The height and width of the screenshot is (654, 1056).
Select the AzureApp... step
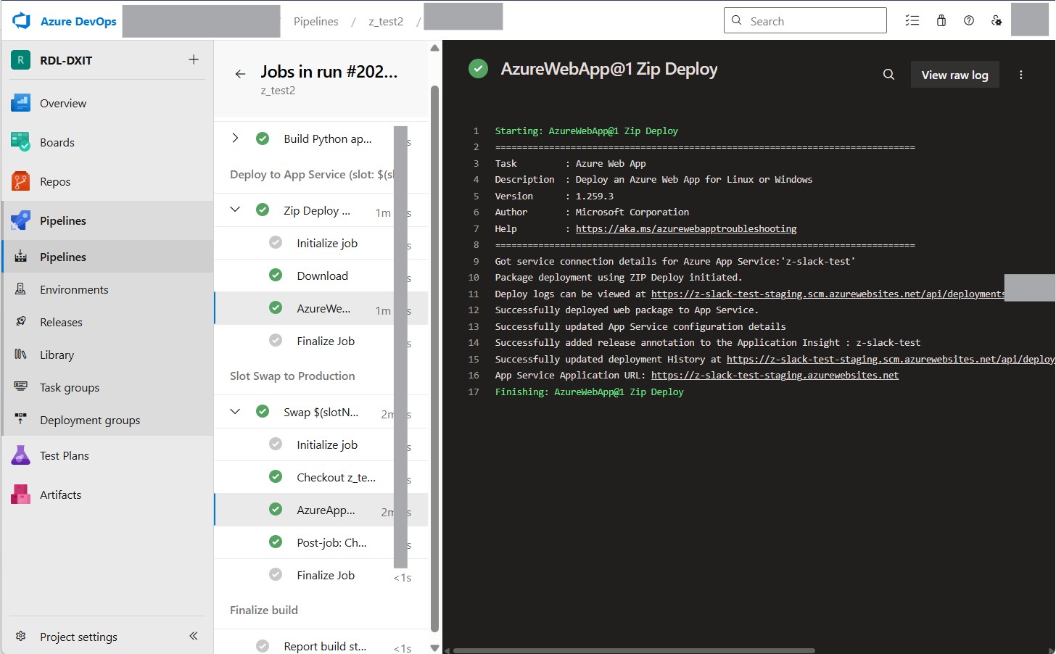(321, 510)
